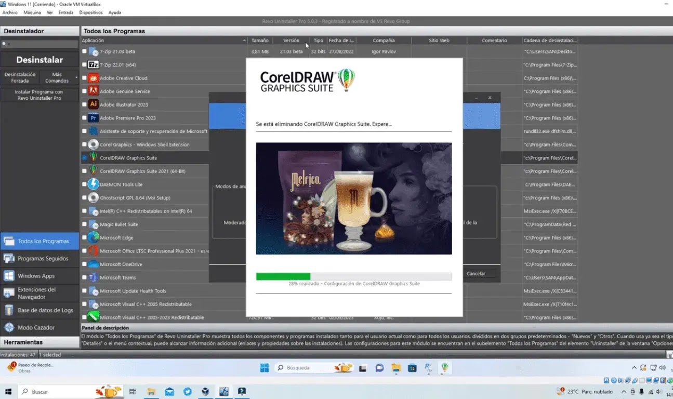
Task: Click the Adobe Illustrator 2023 Ai icon
Action: (x=94, y=104)
